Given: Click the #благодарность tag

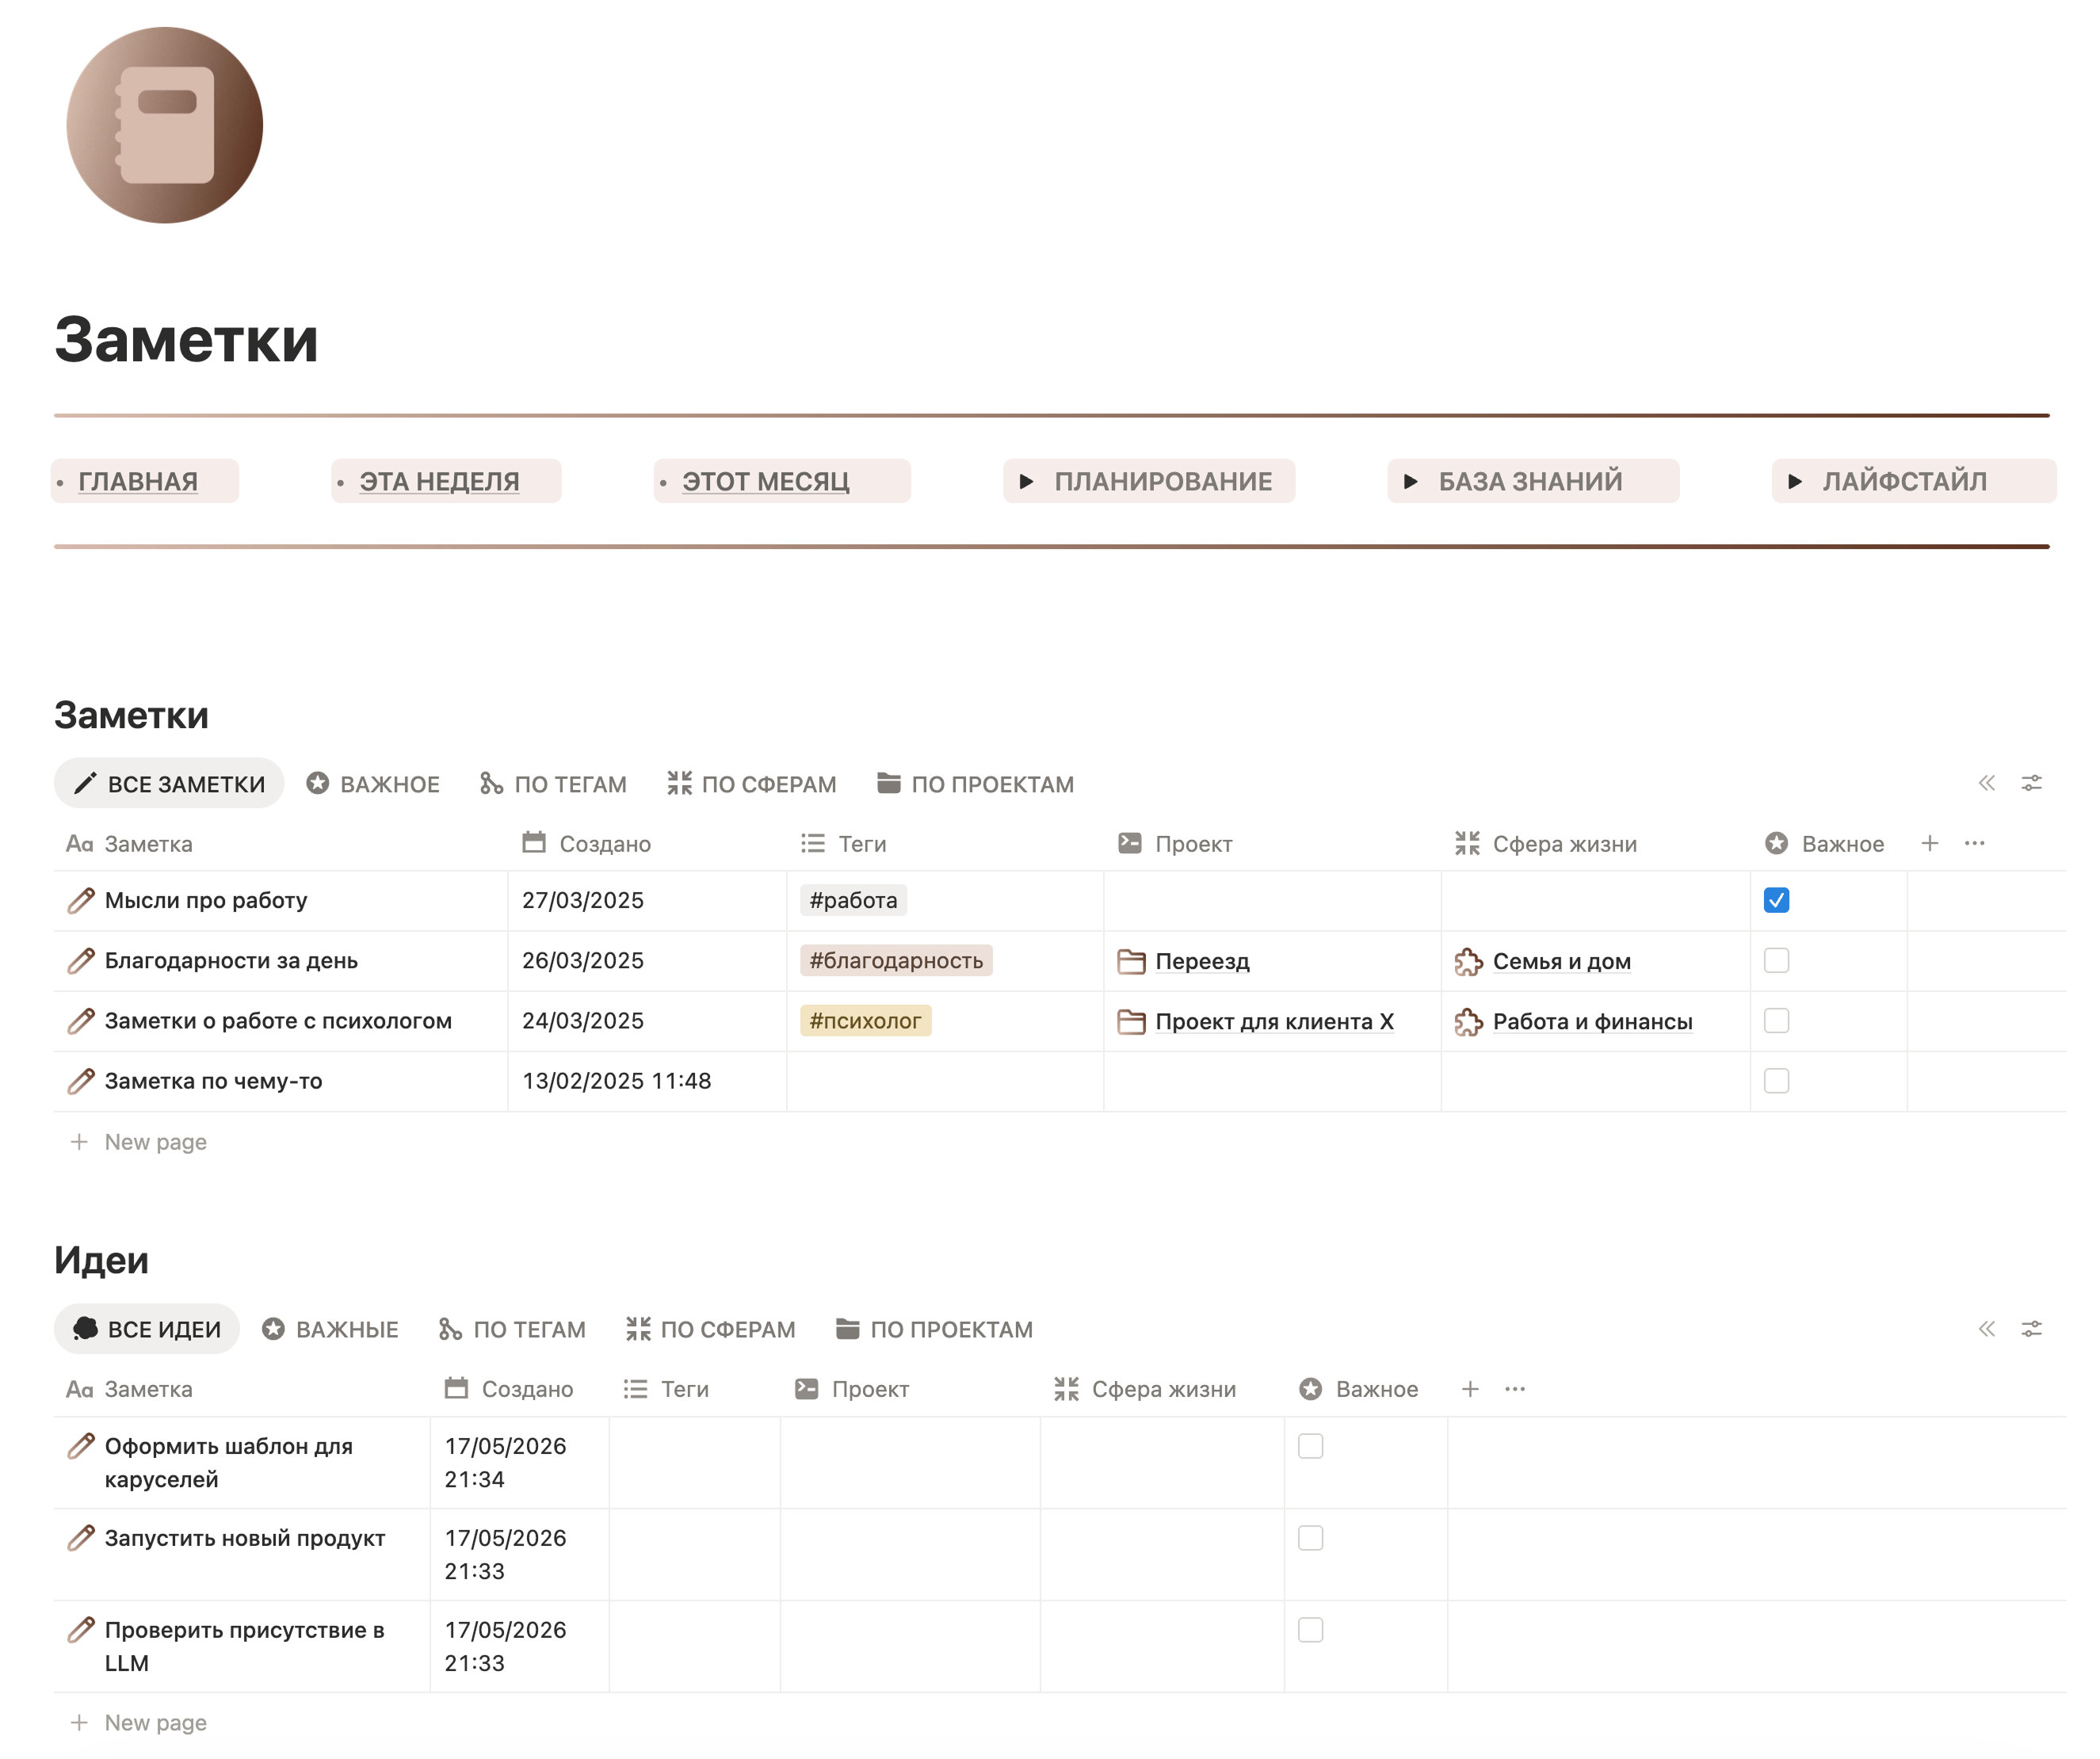Looking at the screenshot, I should [896, 960].
